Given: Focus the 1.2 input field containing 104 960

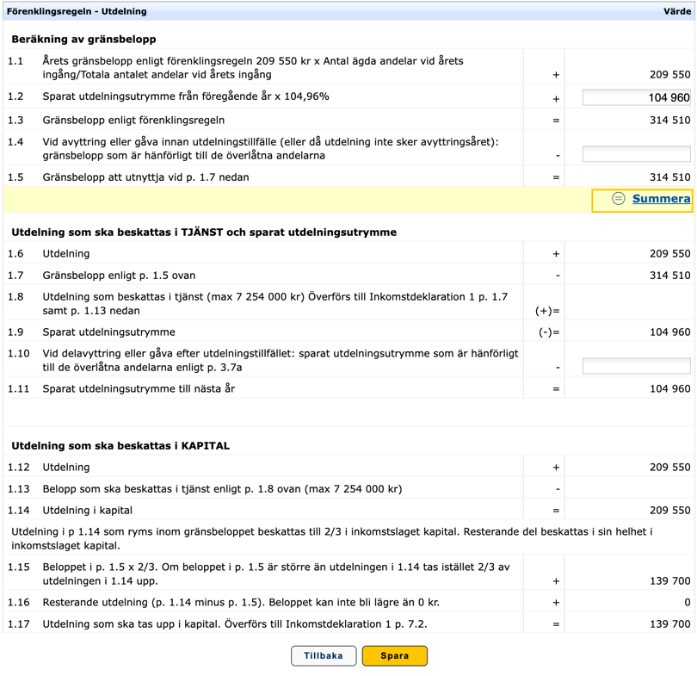Looking at the screenshot, I should 637,97.
